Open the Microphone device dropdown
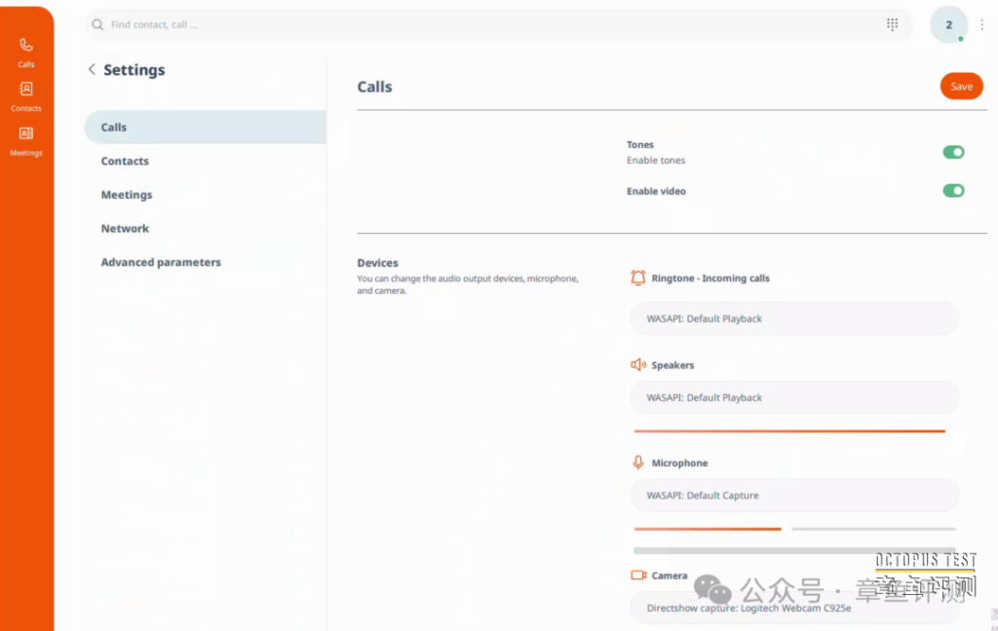 (x=794, y=496)
